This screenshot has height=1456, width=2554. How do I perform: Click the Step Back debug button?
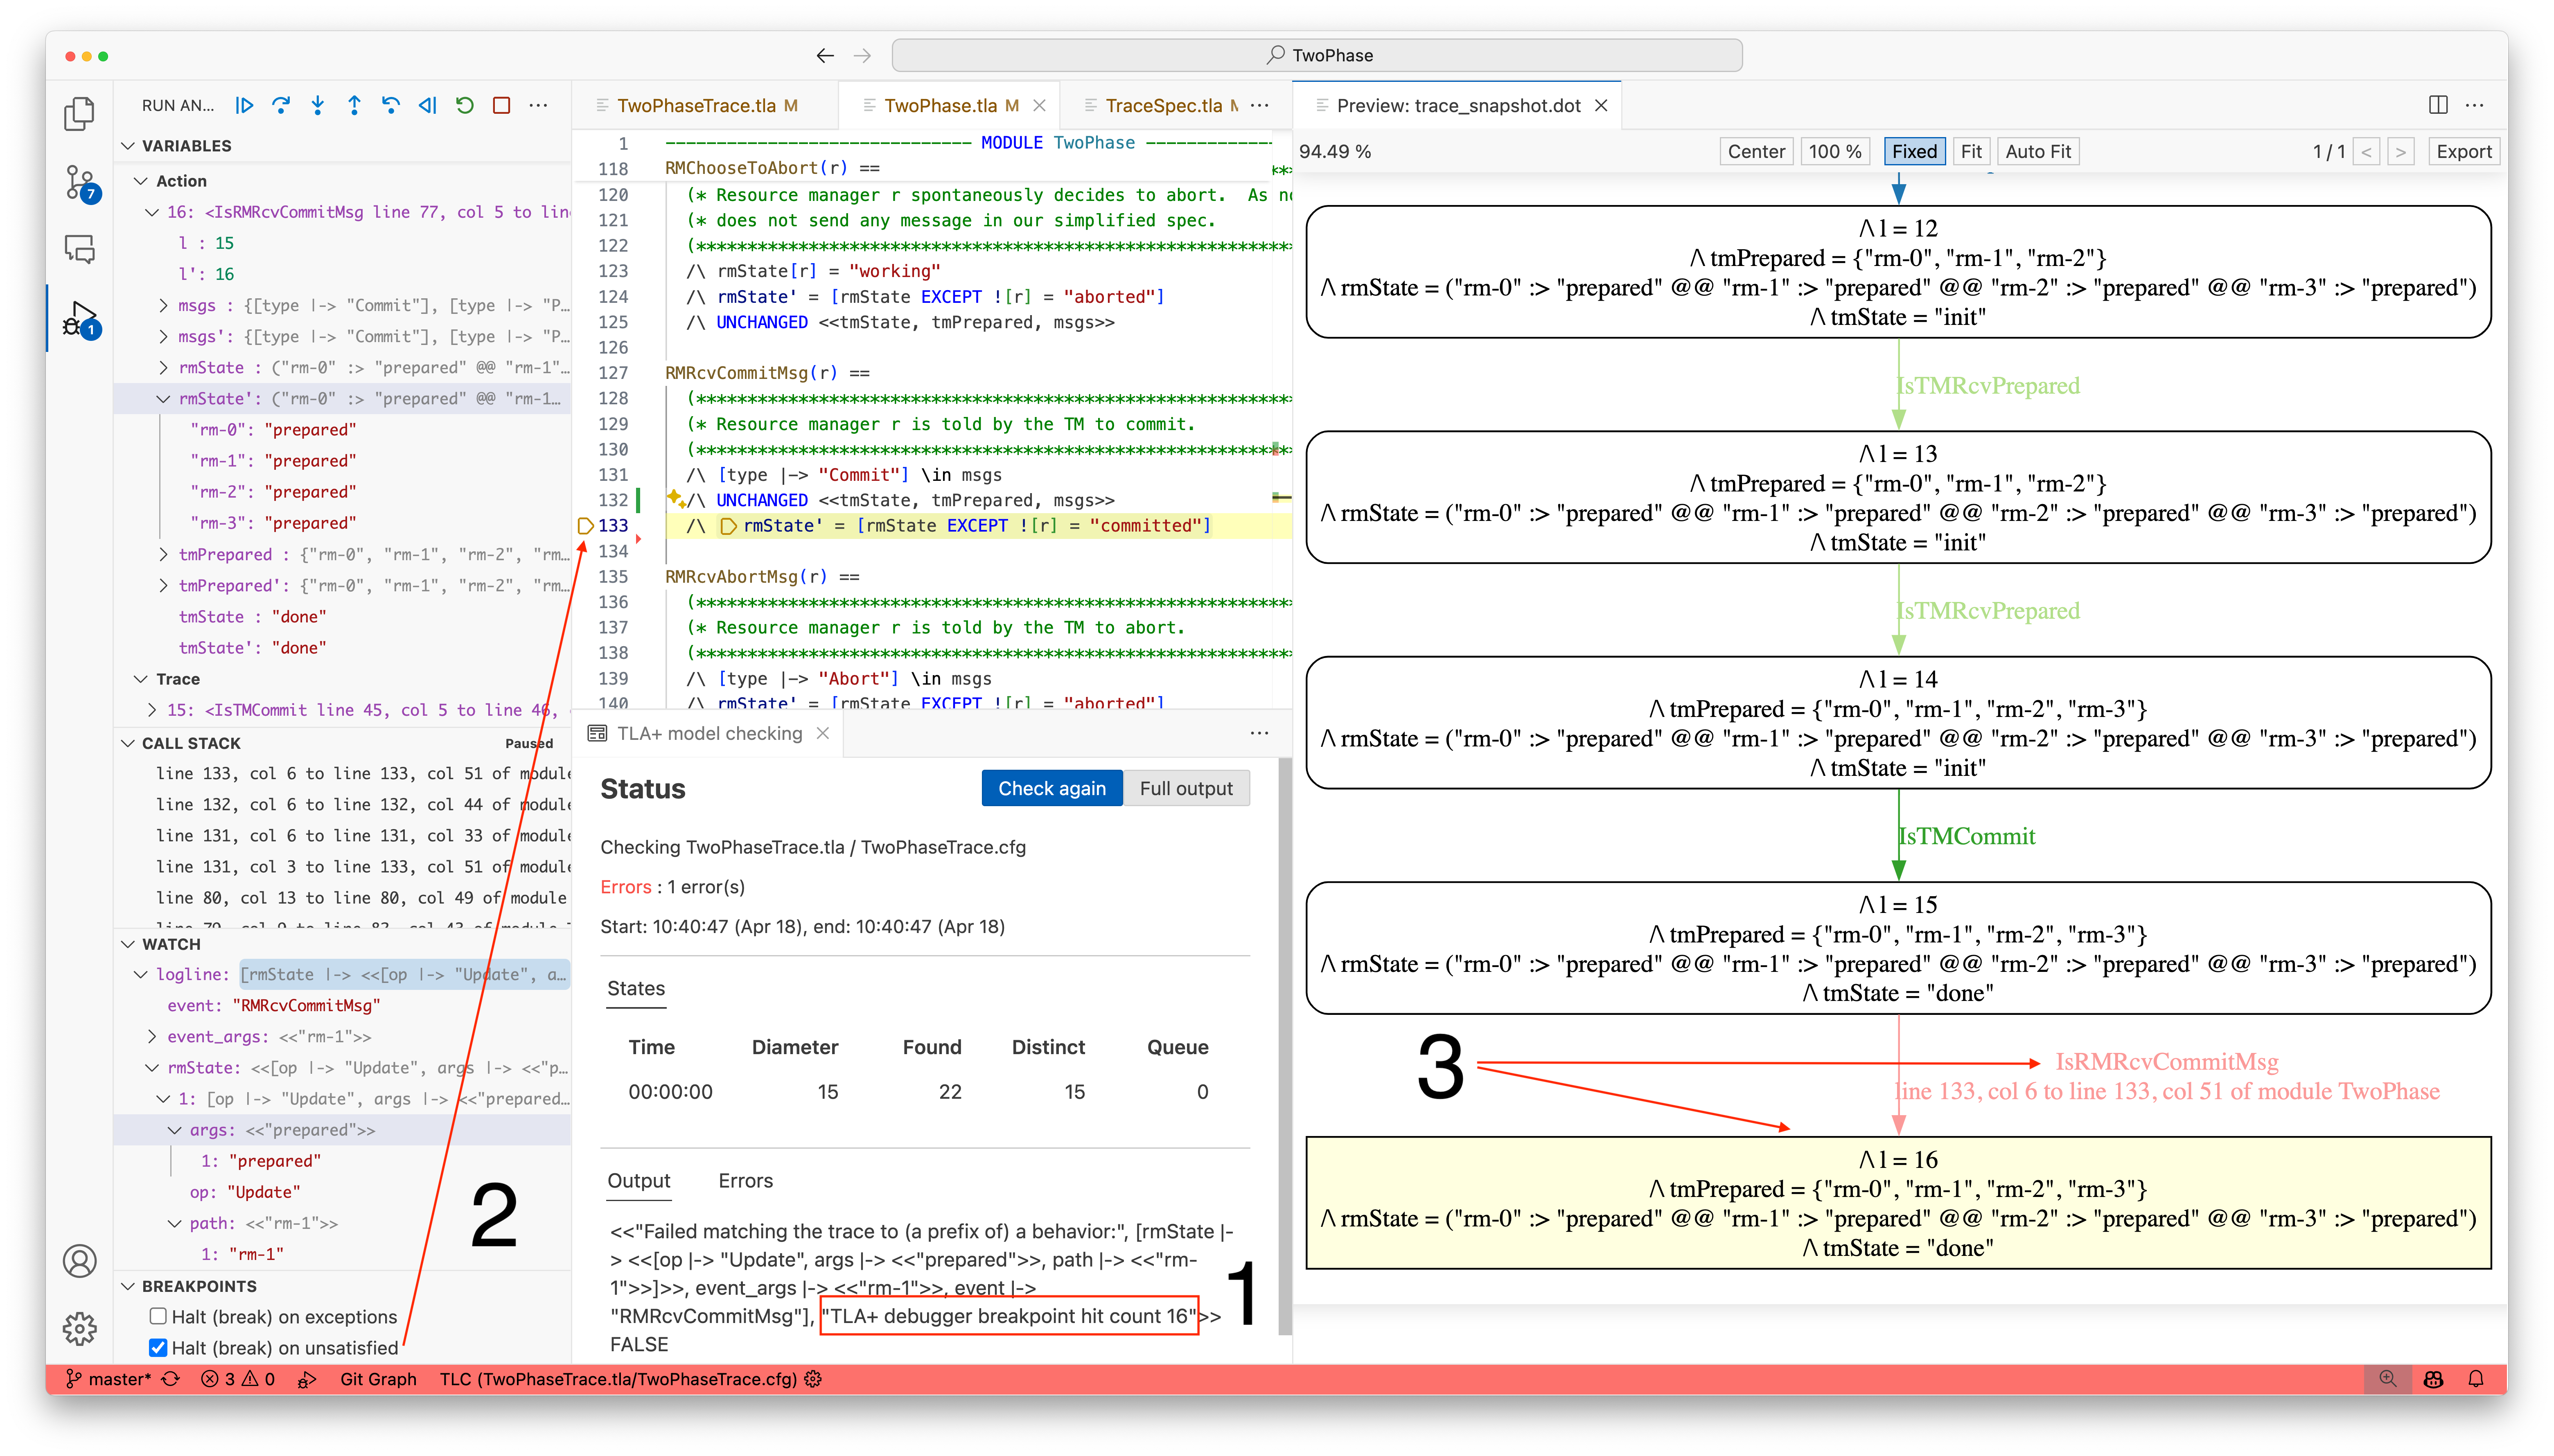tap(391, 105)
